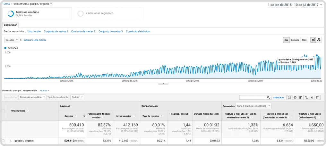Click the avançado filter link
326x146 pixels.
[x=278, y=97]
